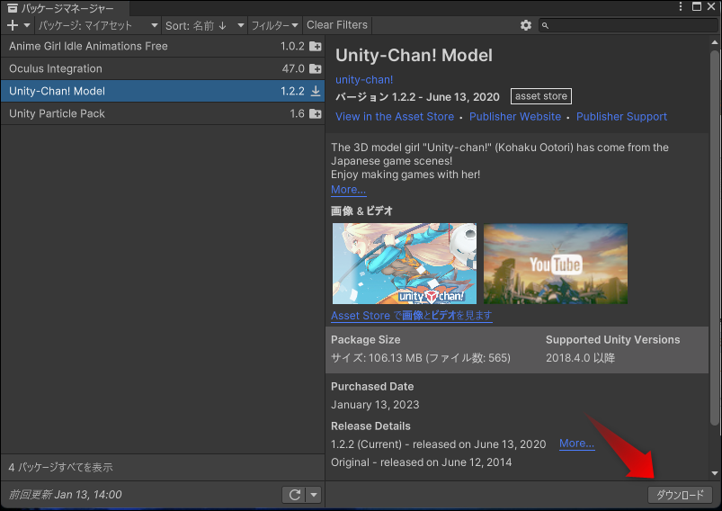Viewport: 722px width, 511px height.
Task: Expand description with More... link
Action: tap(349, 190)
